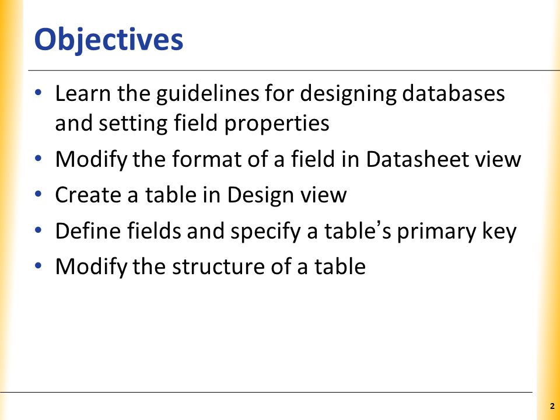Click the bullet dot before Learn the guidelines
The height and width of the screenshot is (420, 560).
(x=38, y=93)
